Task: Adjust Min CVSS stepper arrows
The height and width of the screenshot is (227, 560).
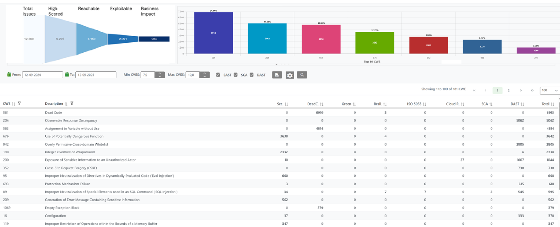Action: coord(160,75)
